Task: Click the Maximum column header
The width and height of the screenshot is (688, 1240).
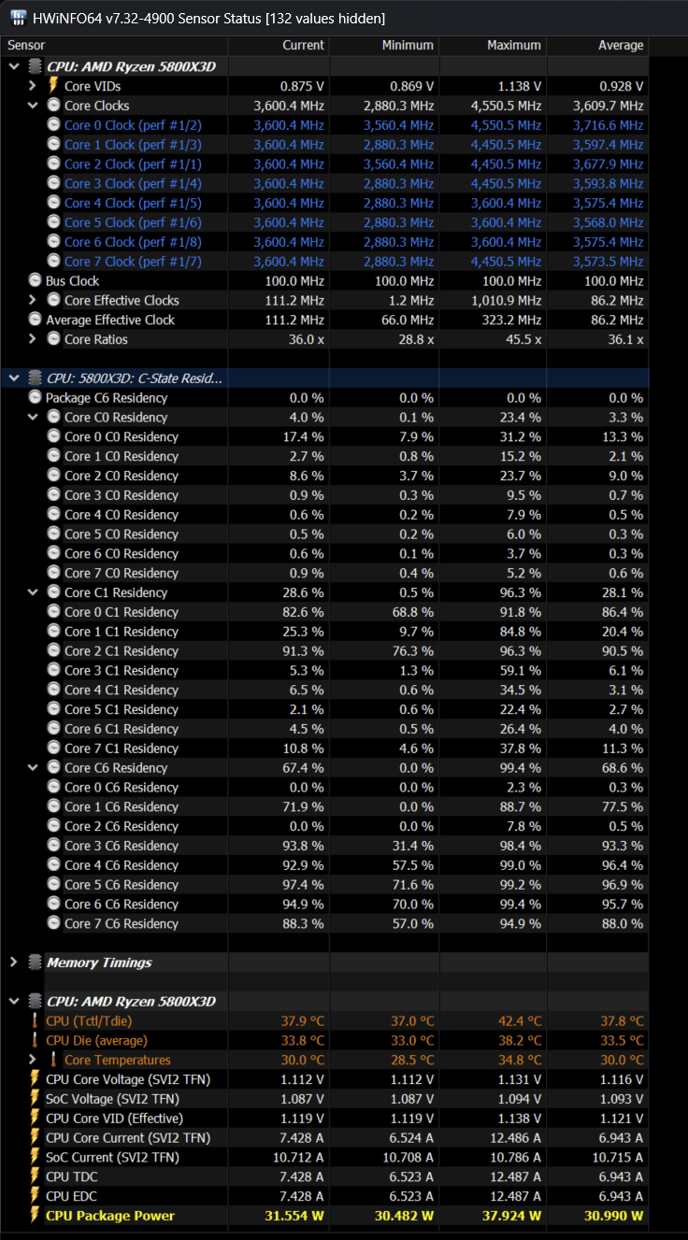Action: coord(514,45)
